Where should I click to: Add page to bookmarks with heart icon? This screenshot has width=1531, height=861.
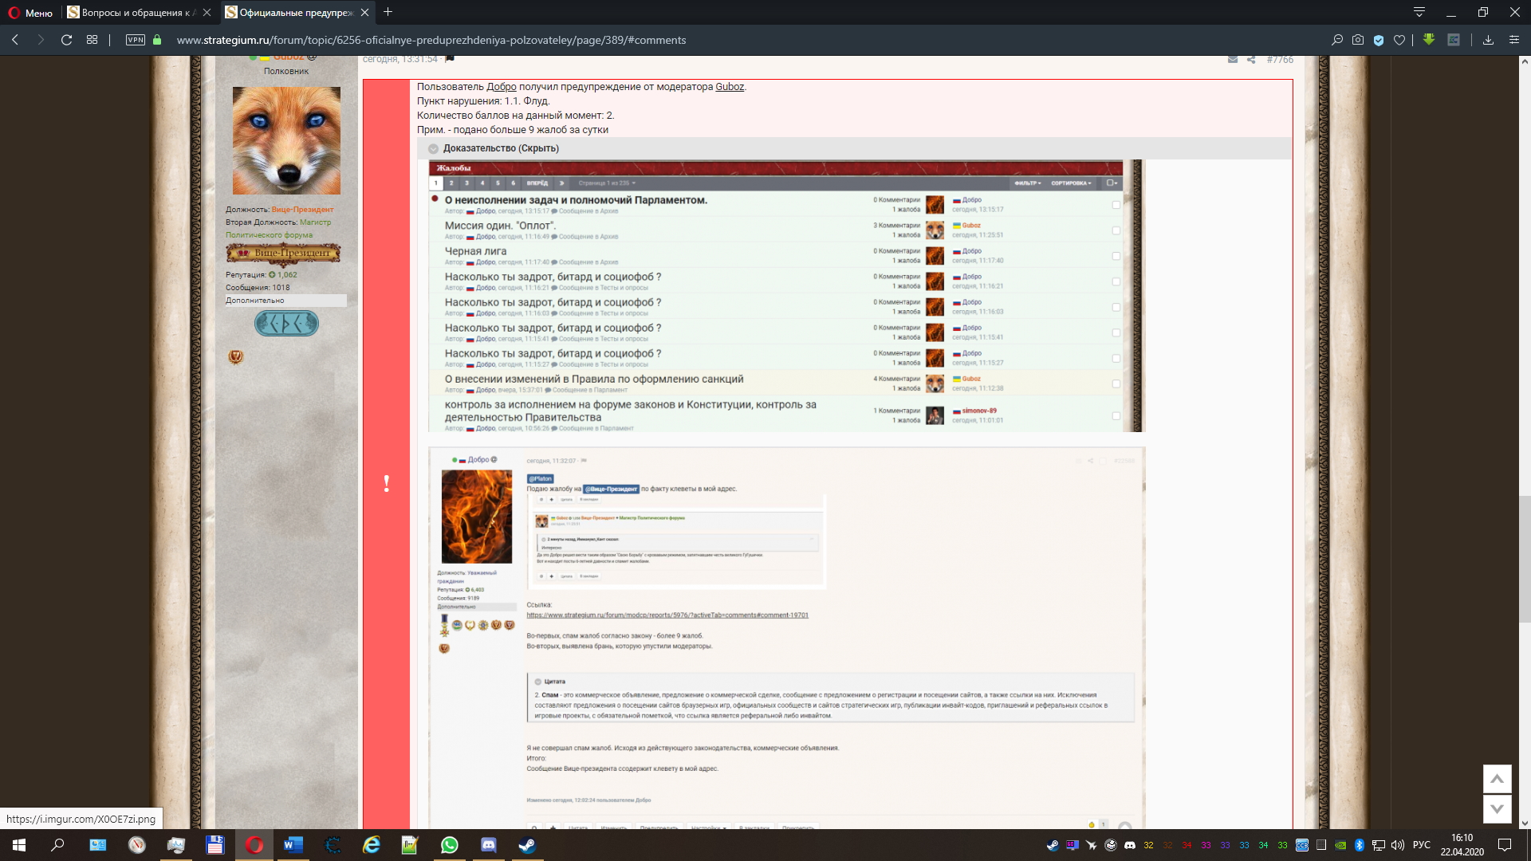click(1399, 40)
